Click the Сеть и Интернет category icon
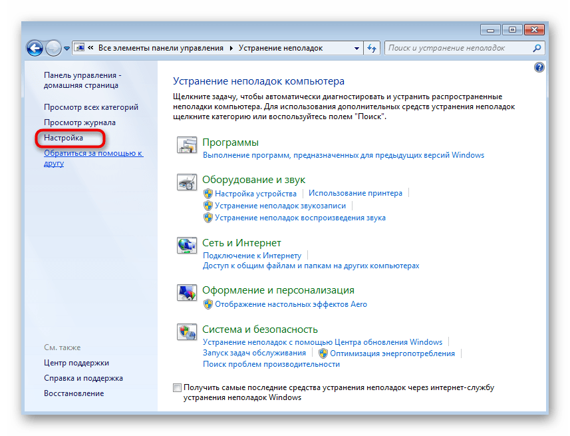 pyautogui.click(x=187, y=246)
